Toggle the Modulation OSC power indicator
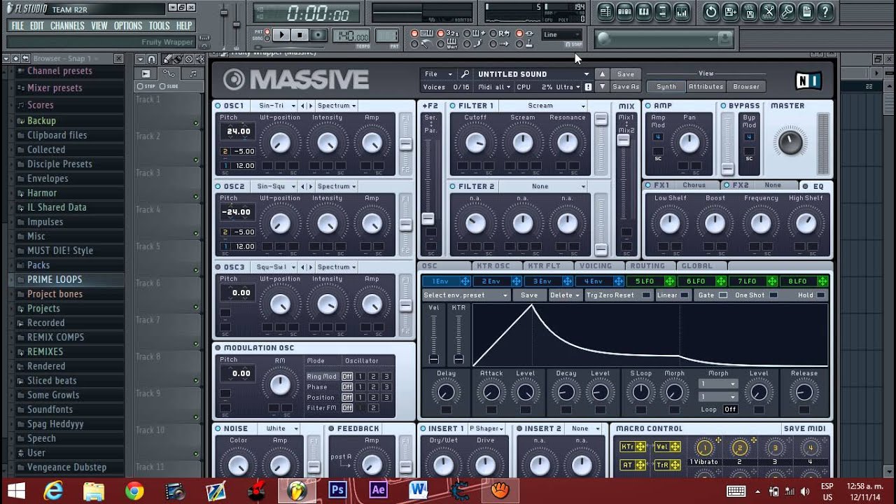Image resolution: width=896 pixels, height=504 pixels. [x=219, y=348]
